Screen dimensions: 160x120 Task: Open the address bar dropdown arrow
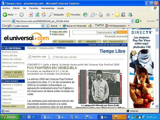(132, 21)
